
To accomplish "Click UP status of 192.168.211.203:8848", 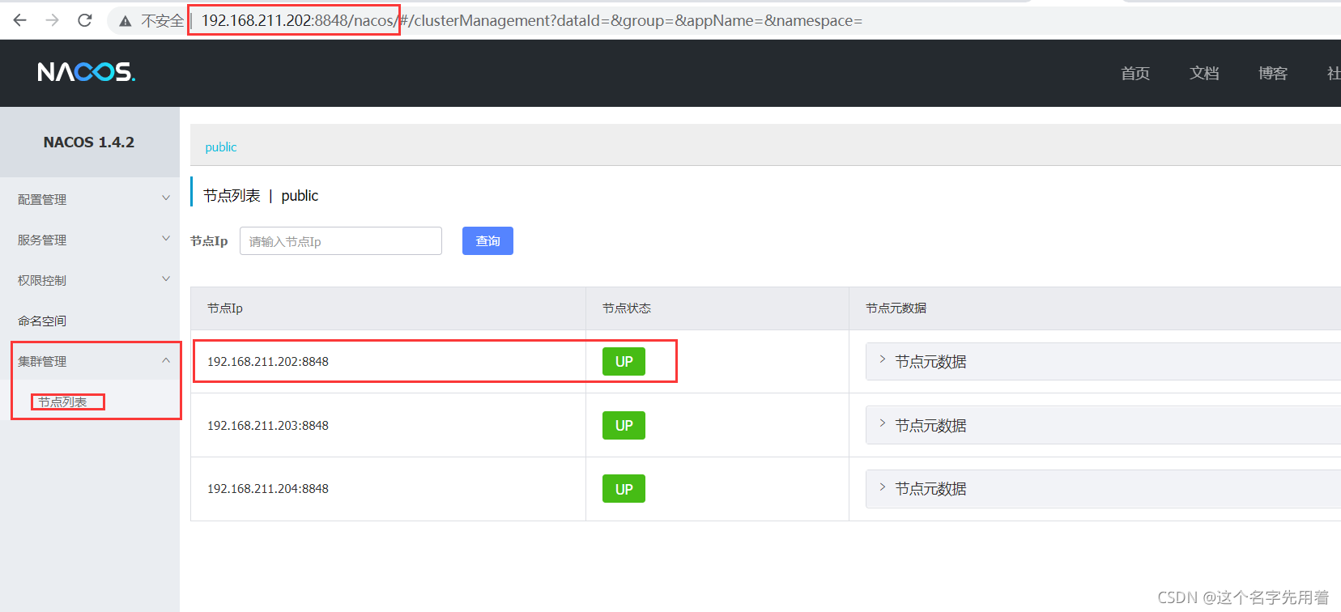I will [x=624, y=426].
